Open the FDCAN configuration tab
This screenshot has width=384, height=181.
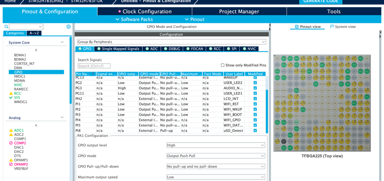[x=194, y=49]
